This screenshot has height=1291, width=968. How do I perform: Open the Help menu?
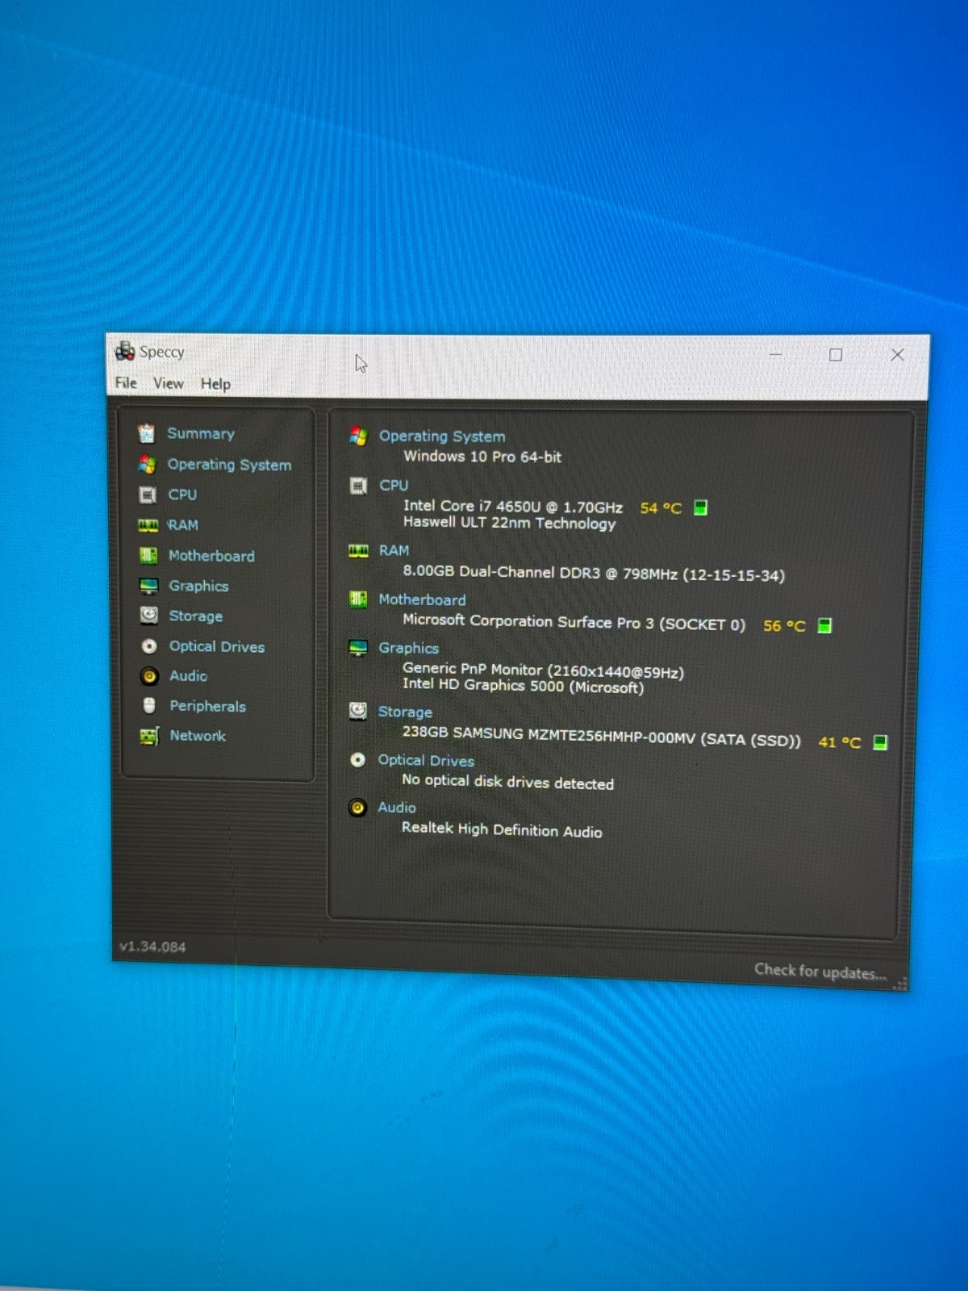point(215,384)
